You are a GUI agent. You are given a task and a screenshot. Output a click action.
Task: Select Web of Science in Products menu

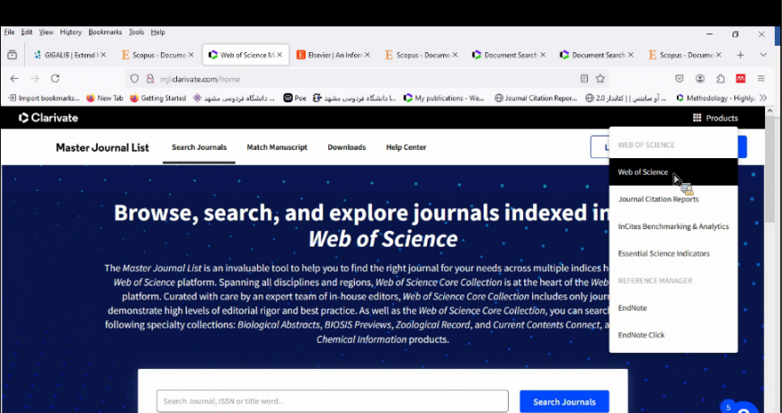click(673, 171)
